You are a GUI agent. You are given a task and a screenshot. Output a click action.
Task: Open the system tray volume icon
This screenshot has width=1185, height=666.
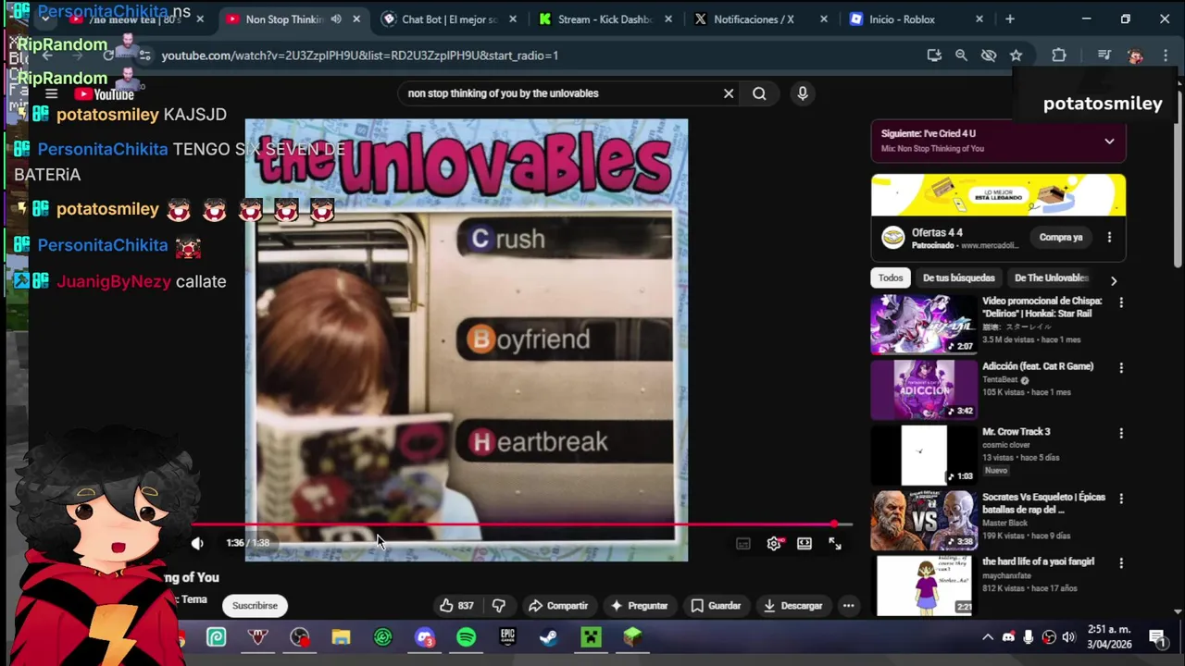[1068, 637]
